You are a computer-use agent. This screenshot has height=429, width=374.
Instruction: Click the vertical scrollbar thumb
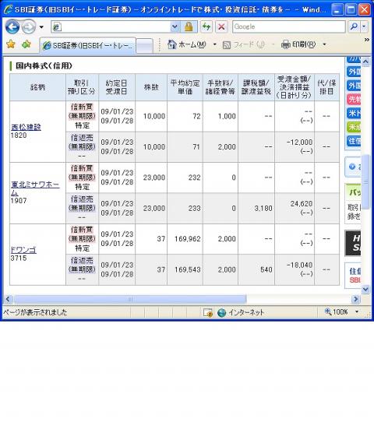click(365, 182)
